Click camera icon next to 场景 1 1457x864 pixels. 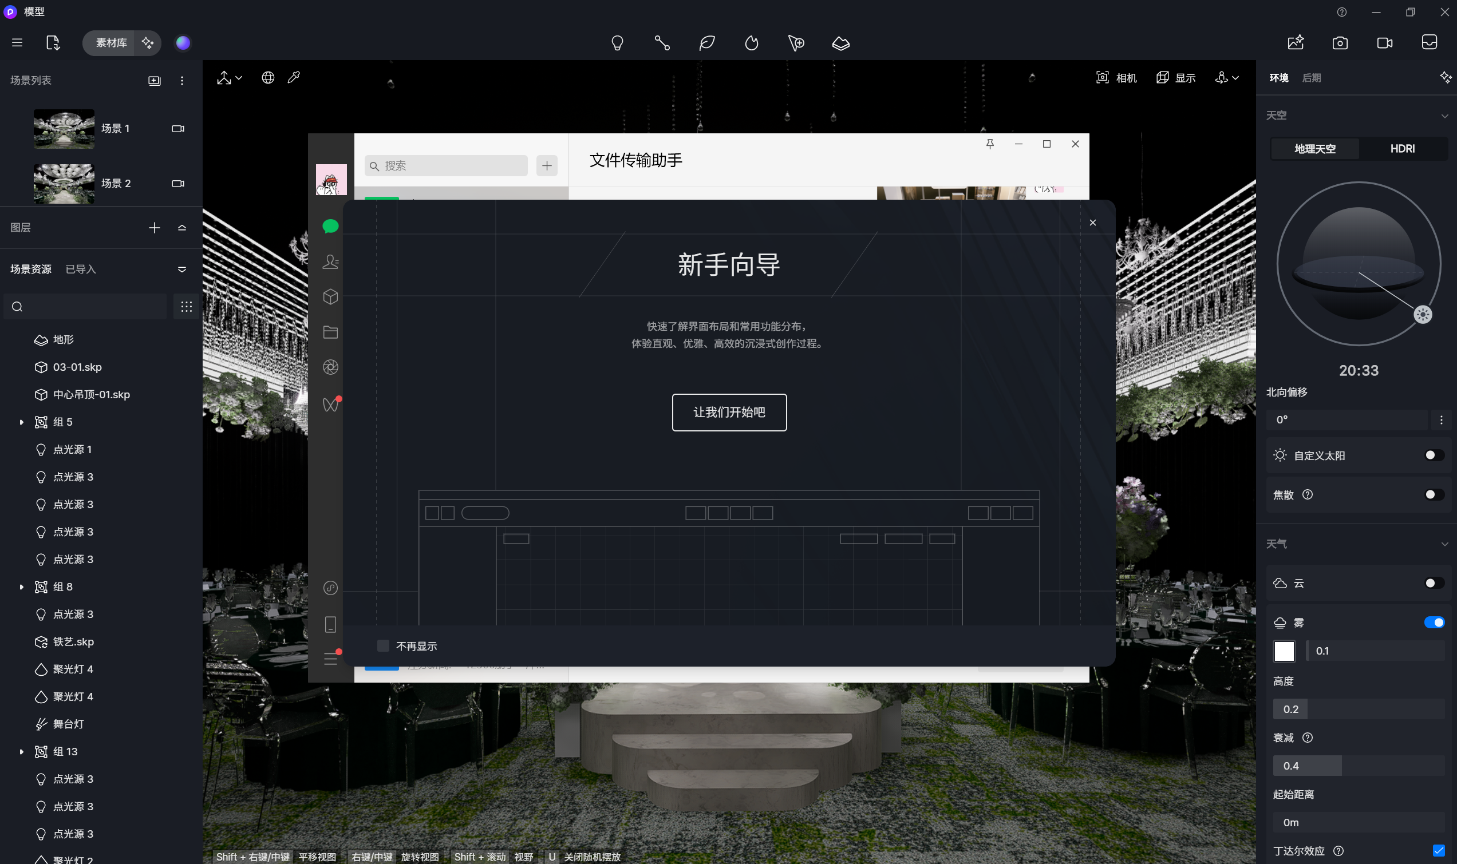tap(178, 128)
